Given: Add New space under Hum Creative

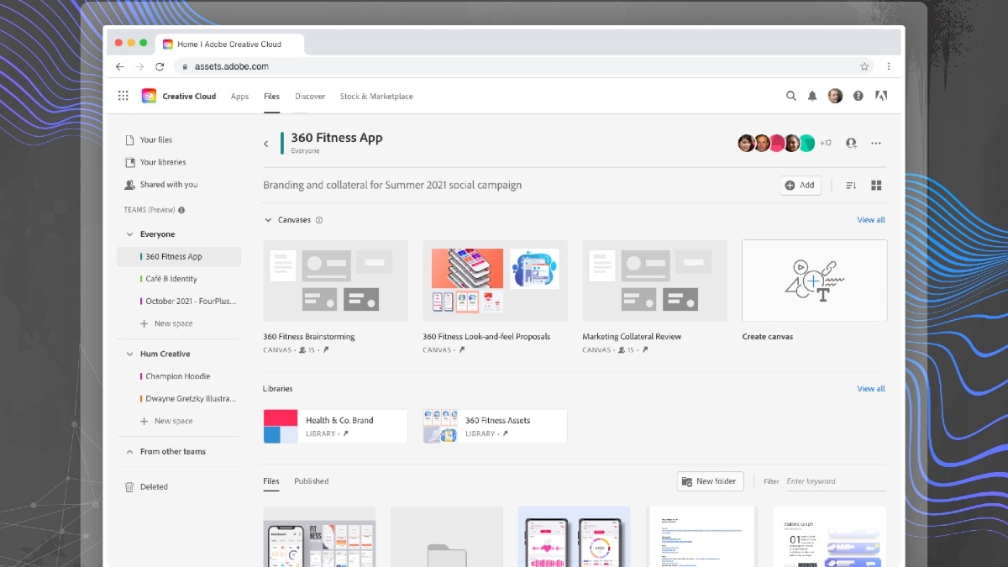Looking at the screenshot, I should coord(166,421).
